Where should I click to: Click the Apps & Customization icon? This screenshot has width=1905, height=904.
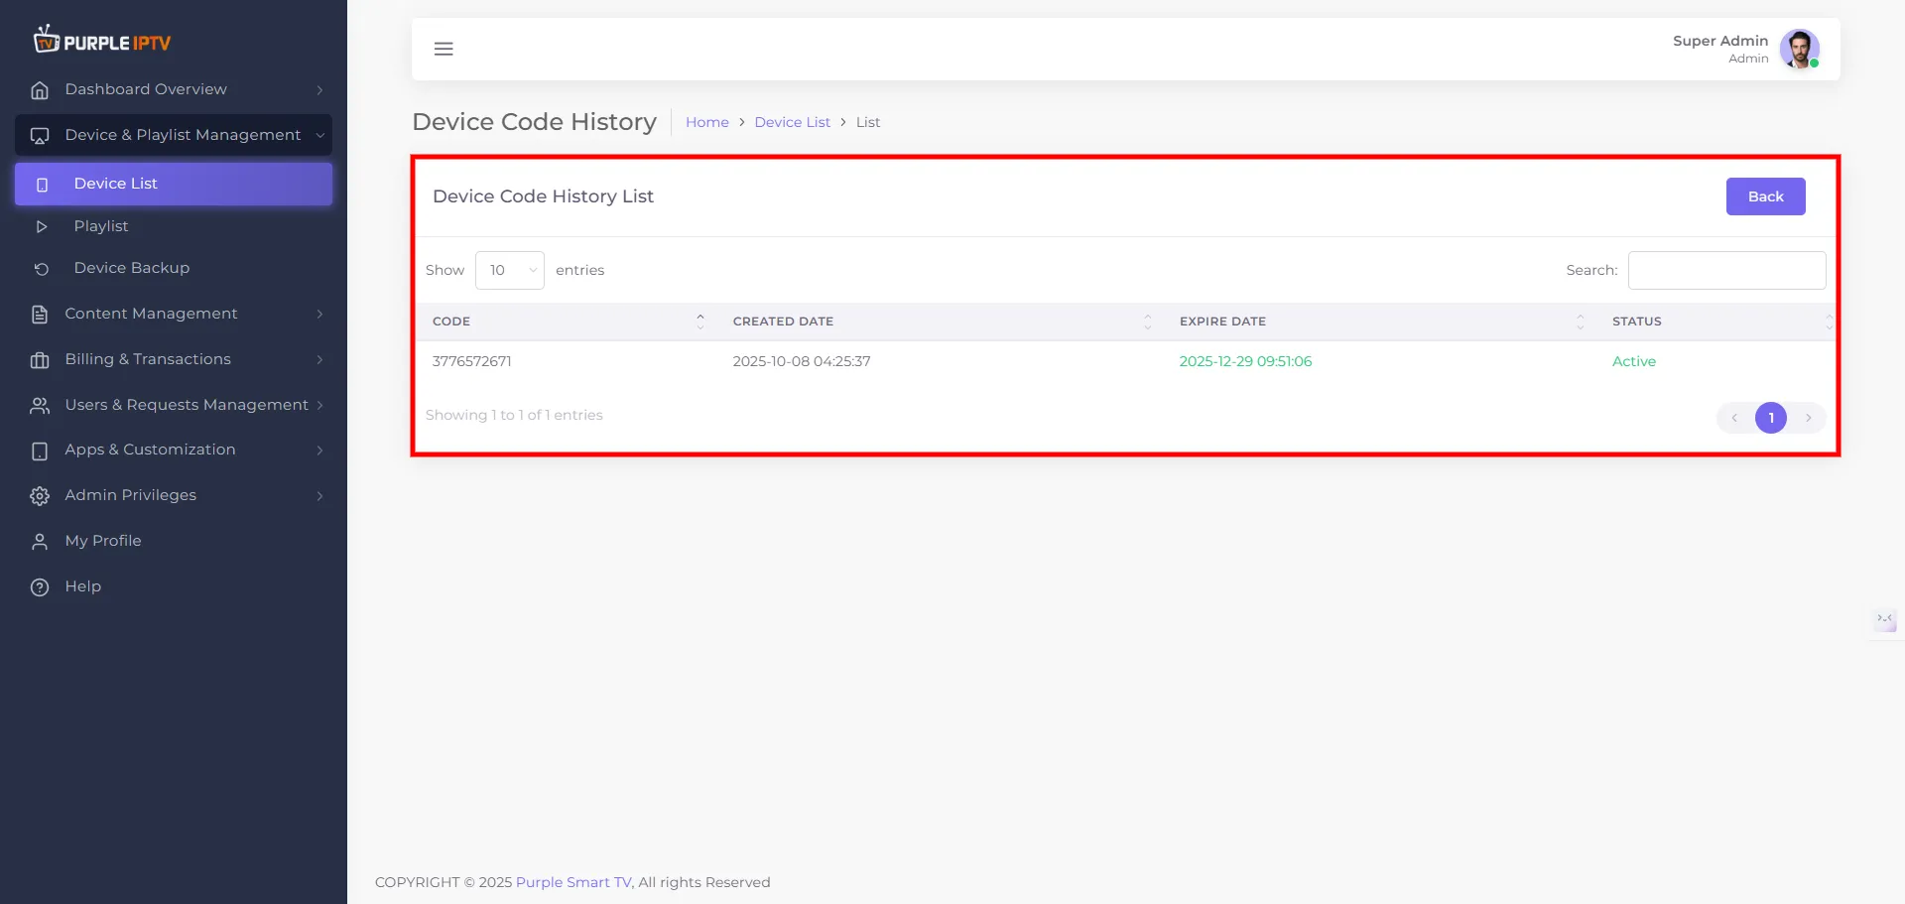point(40,451)
